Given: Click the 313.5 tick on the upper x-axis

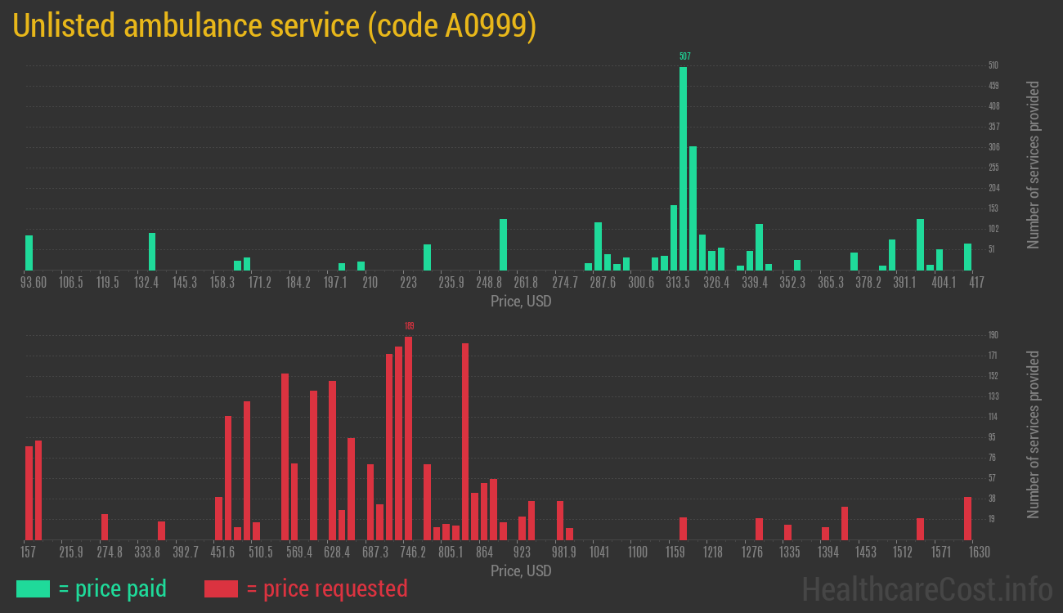Looking at the screenshot, I should (678, 283).
